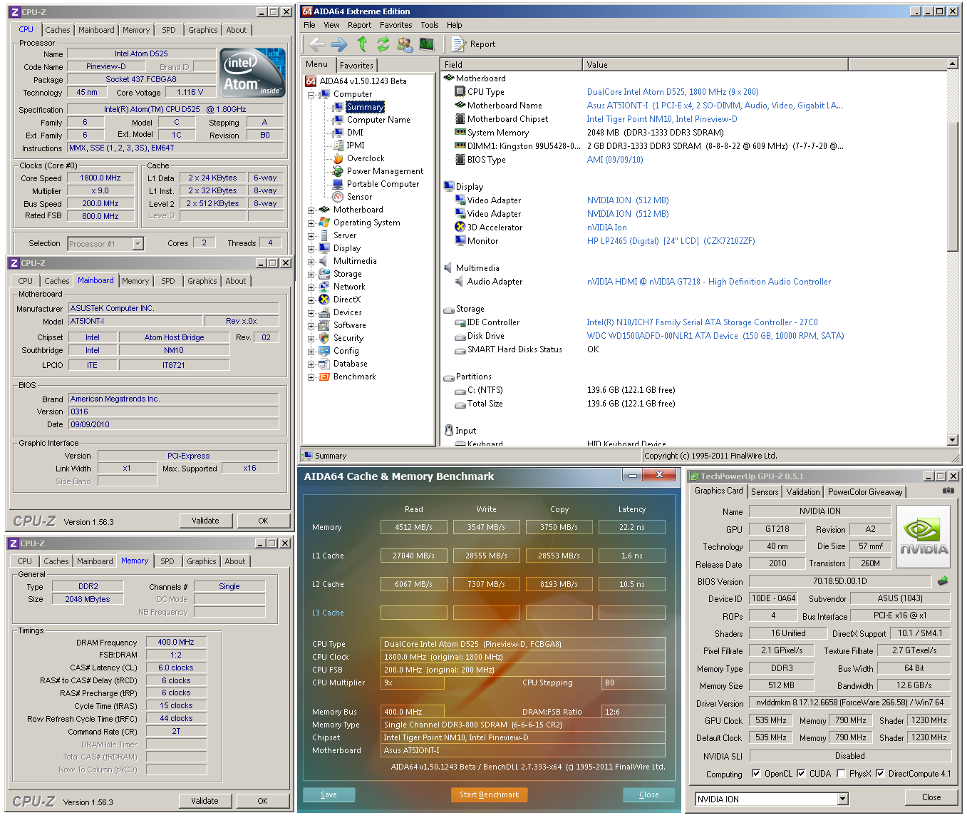Open the Tools menu in AIDA64

430,25
